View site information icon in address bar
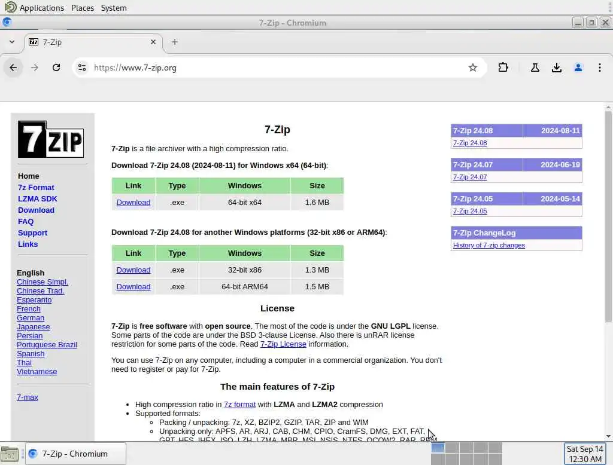 [82, 68]
